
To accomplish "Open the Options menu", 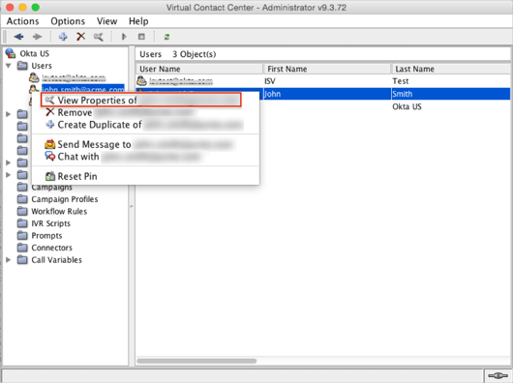I will [68, 21].
